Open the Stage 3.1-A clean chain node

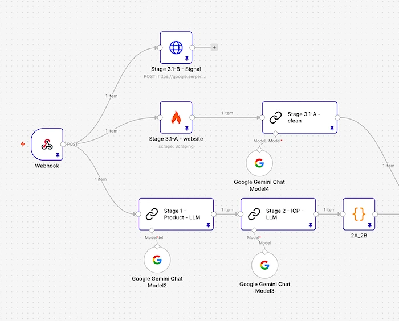tap(299, 118)
